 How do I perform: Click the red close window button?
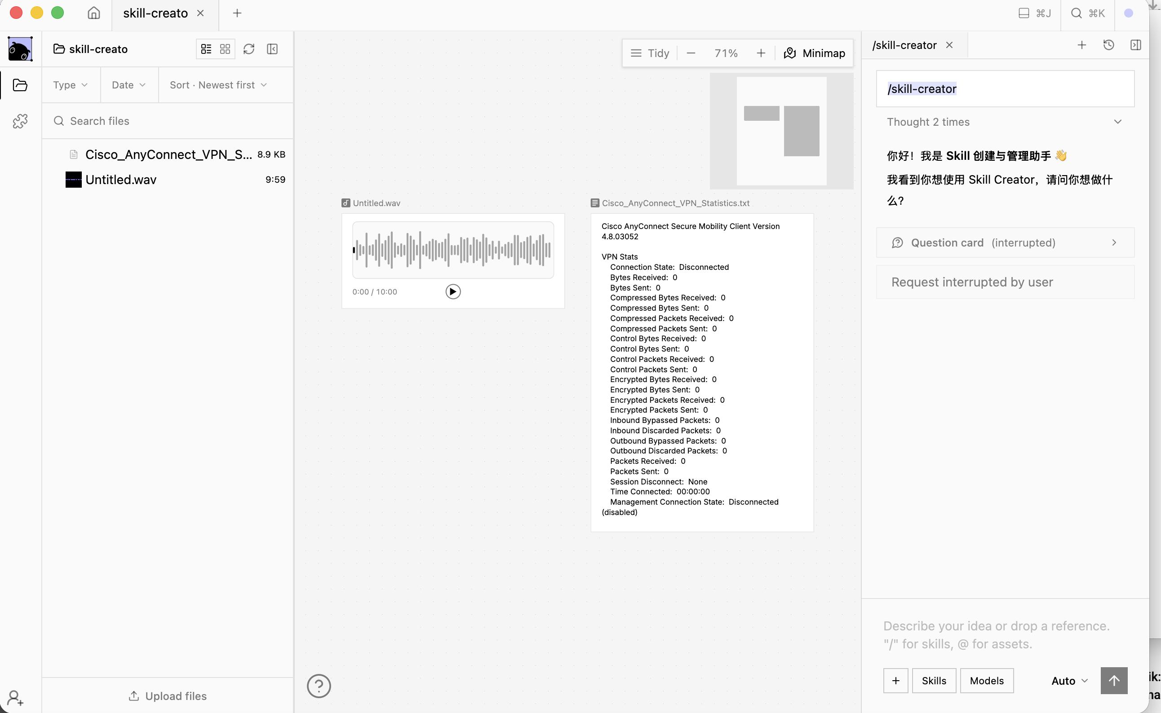[x=17, y=13]
